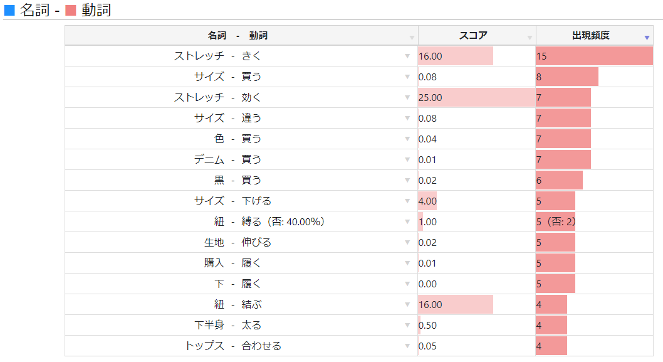
Task: Open dropdown for ストレッチ - きく row
Action: coord(408,56)
